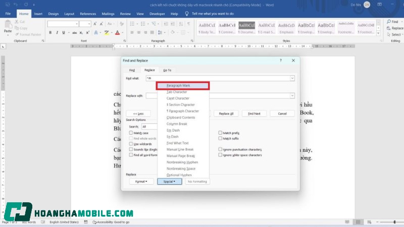Screen dimensions: 404x227
Task: Expand the Replace with dropdown arrow
Action: pos(292,95)
